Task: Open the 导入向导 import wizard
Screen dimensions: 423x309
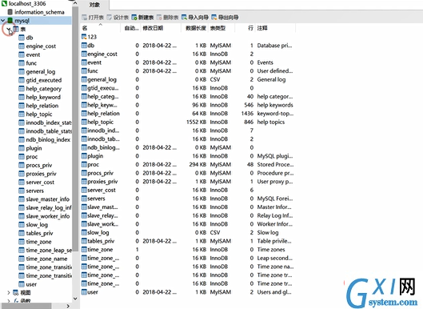Action: pos(195,18)
